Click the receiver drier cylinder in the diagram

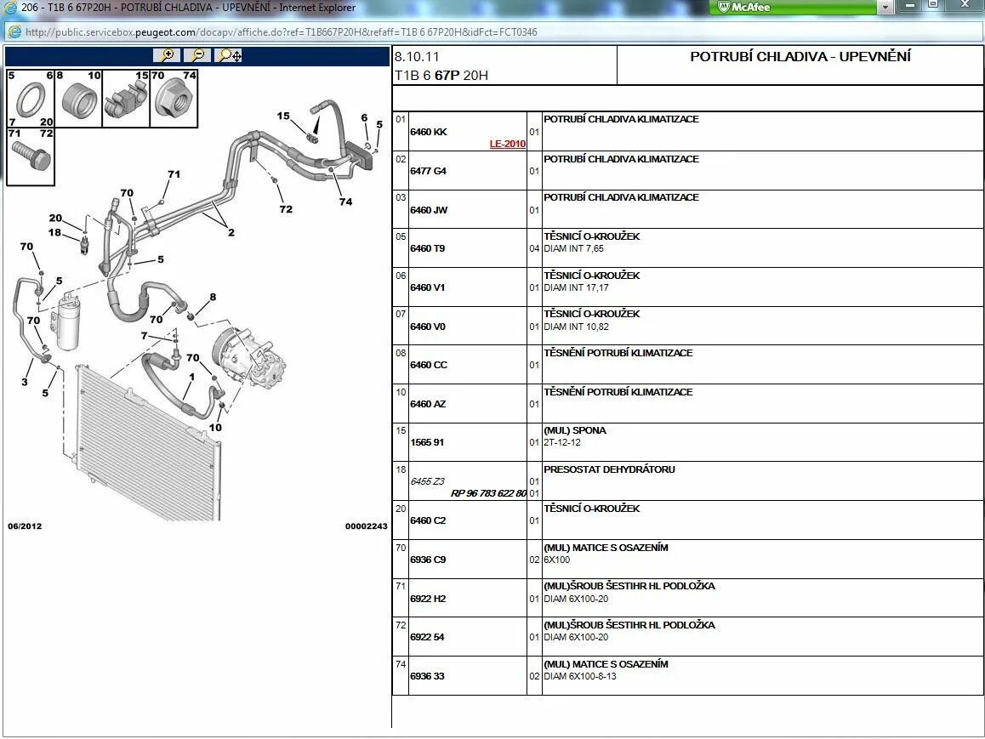tap(68, 322)
